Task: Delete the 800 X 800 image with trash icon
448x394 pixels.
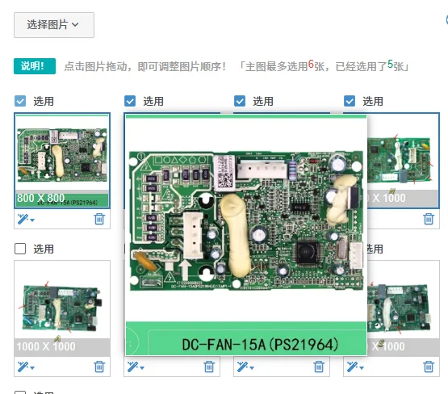Action: [x=99, y=219]
